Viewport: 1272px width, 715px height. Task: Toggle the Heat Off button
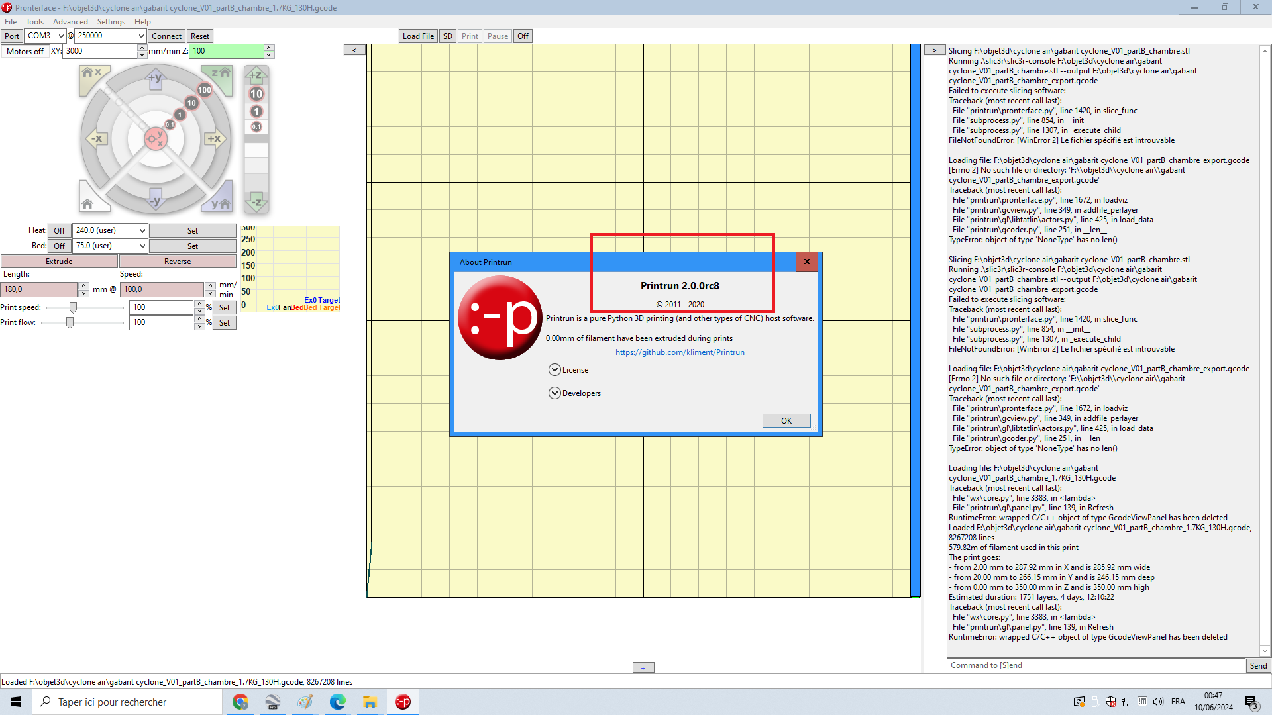pyautogui.click(x=59, y=230)
